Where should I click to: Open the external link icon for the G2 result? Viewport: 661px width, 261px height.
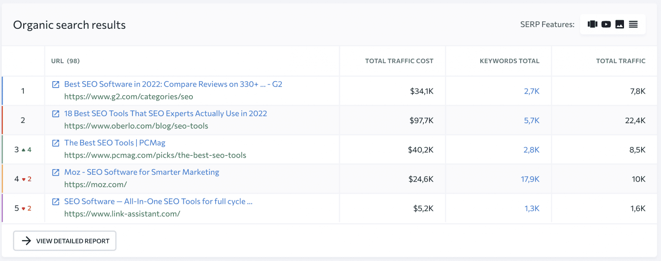click(x=56, y=84)
